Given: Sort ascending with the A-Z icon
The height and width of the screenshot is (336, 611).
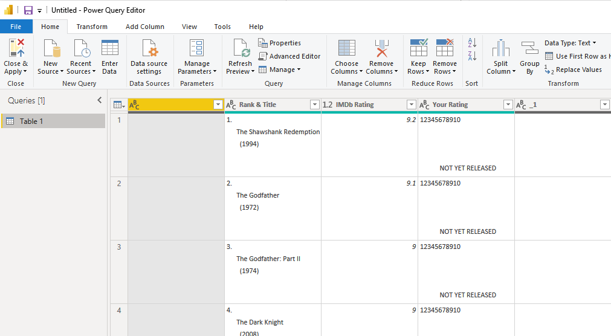Looking at the screenshot, I should [x=472, y=43].
